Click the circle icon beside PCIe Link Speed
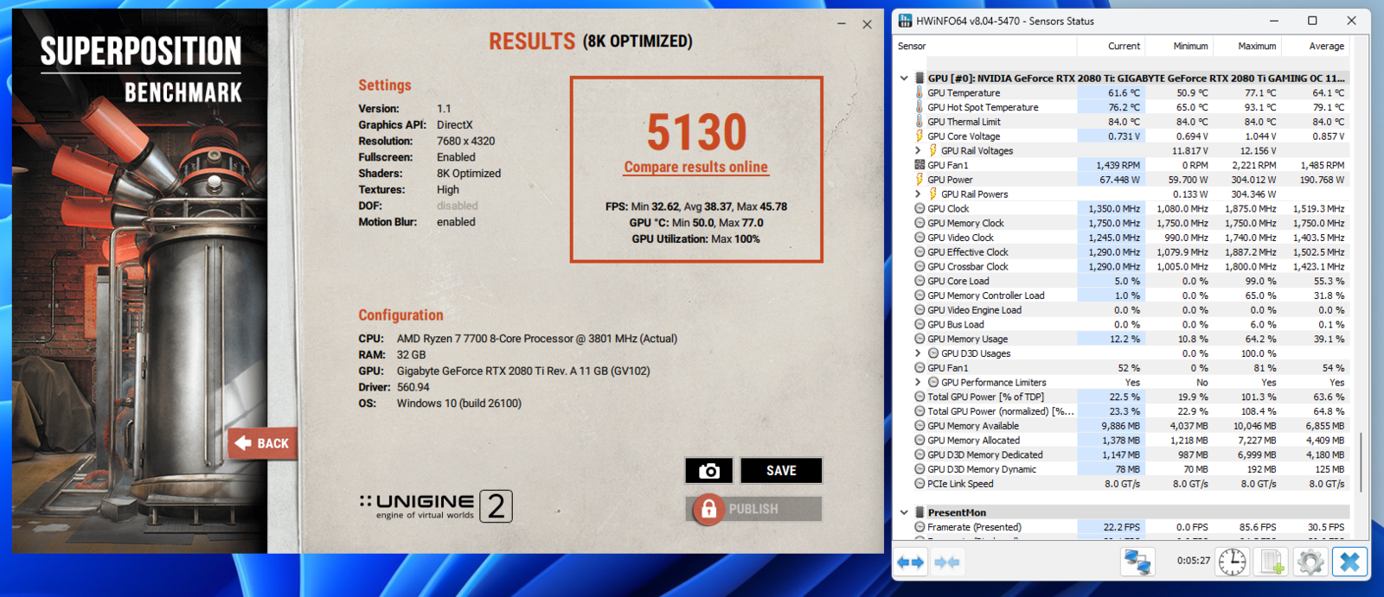Image resolution: width=1384 pixels, height=597 pixels. pyautogui.click(x=919, y=484)
